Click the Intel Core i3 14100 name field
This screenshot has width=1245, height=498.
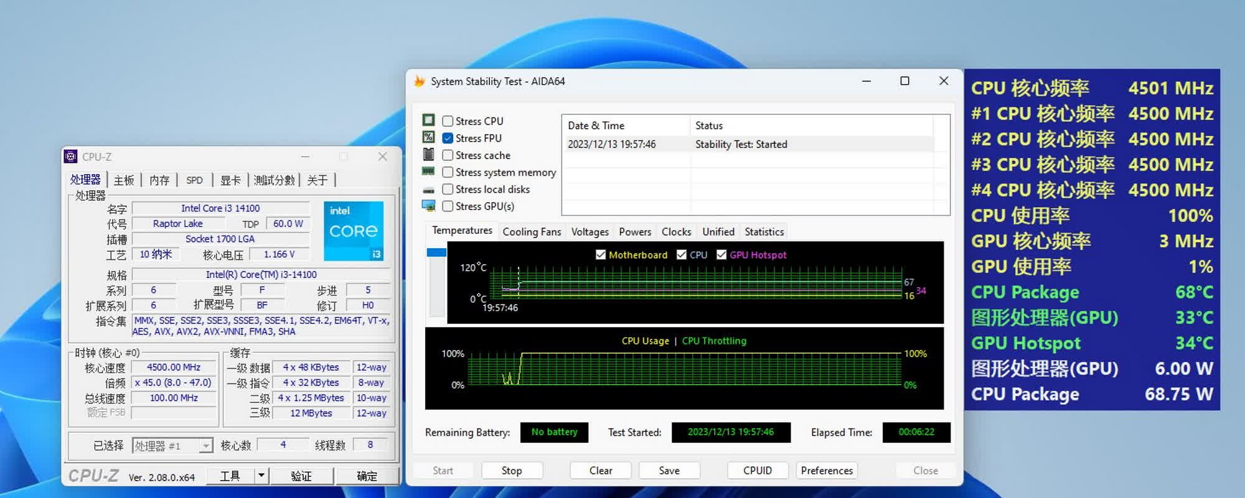click(x=220, y=208)
